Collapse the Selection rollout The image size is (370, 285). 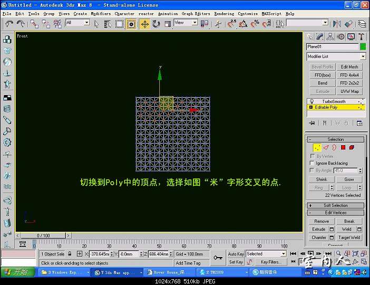pos(336,139)
